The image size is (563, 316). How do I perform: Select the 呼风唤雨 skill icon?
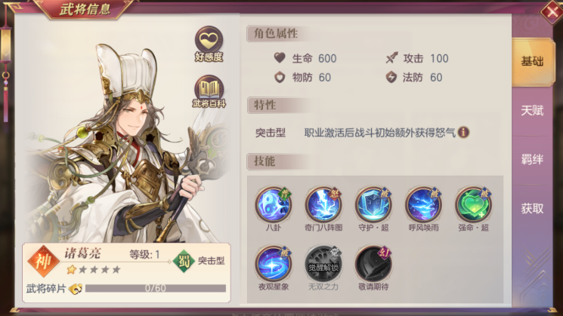(423, 204)
